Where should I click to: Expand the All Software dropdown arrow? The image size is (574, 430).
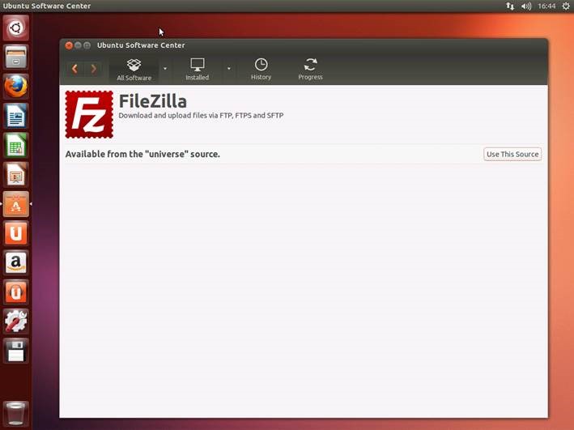coord(165,69)
